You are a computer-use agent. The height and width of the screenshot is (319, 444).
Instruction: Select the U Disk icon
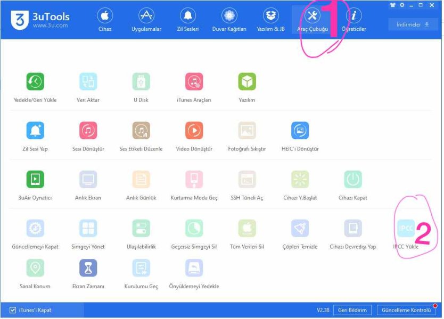pyautogui.click(x=141, y=81)
